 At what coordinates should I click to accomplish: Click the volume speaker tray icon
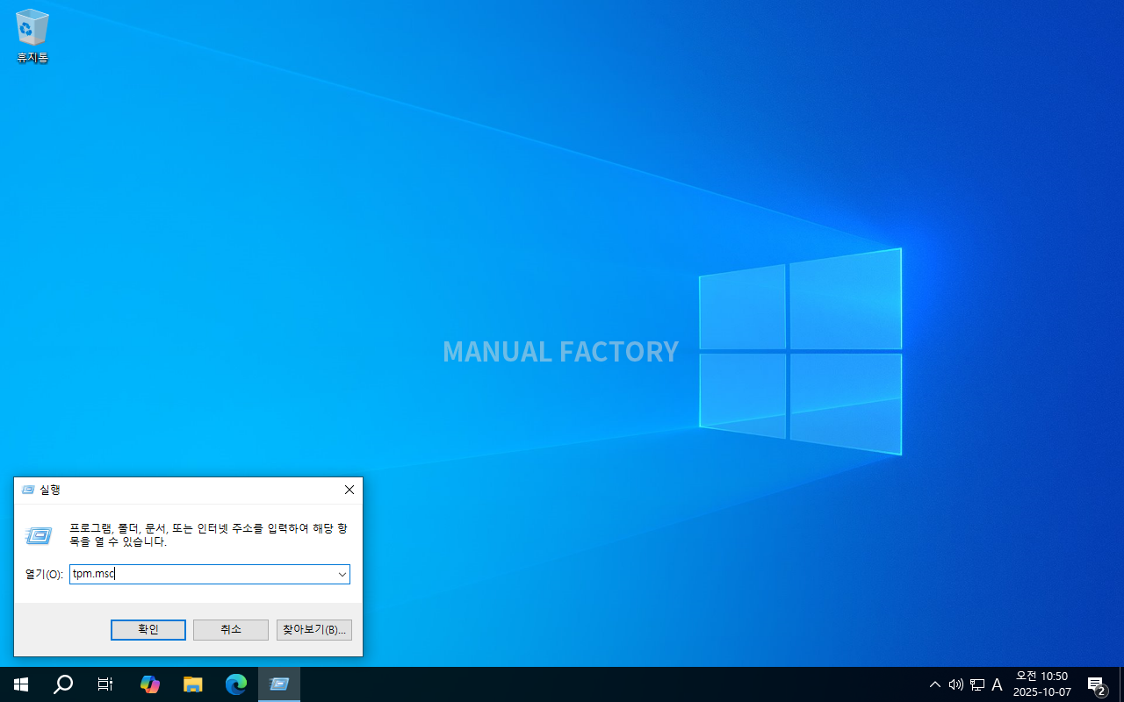click(x=956, y=684)
